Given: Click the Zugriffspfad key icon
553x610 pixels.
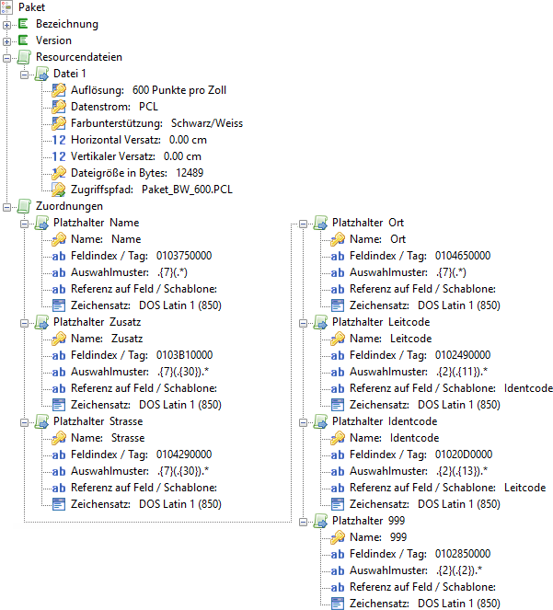Looking at the screenshot, I should [59, 190].
